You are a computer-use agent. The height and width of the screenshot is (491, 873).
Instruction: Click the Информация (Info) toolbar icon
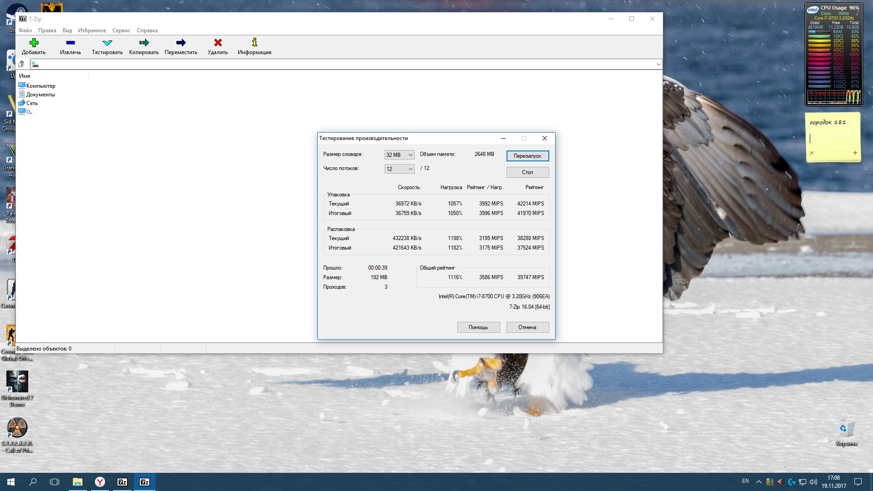coord(255,43)
